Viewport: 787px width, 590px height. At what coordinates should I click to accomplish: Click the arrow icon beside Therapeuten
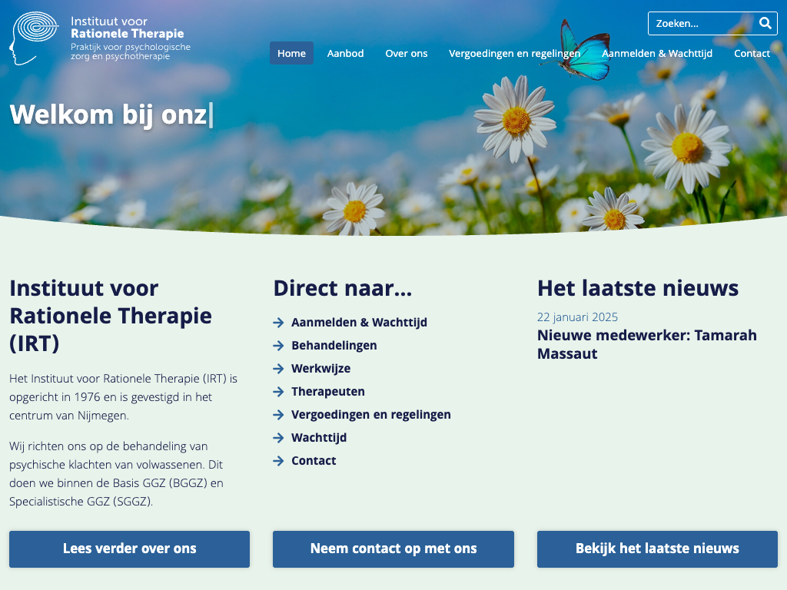[x=279, y=392]
